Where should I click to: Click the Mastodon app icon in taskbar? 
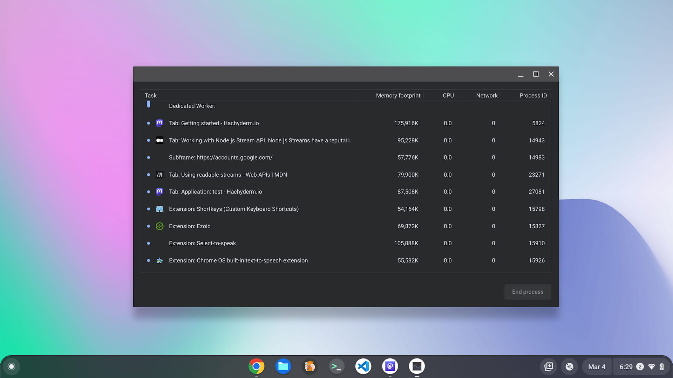390,366
